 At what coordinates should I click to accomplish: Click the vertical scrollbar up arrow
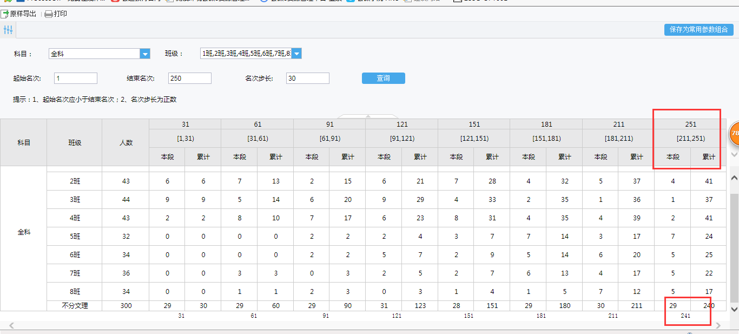(x=734, y=178)
